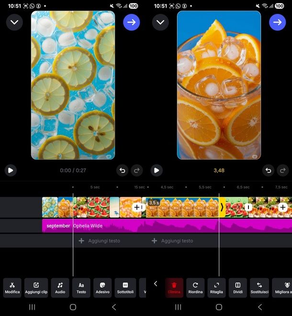The image size is (292, 316).
Task: Open the Sottotitoli captions tool
Action: click(x=125, y=288)
